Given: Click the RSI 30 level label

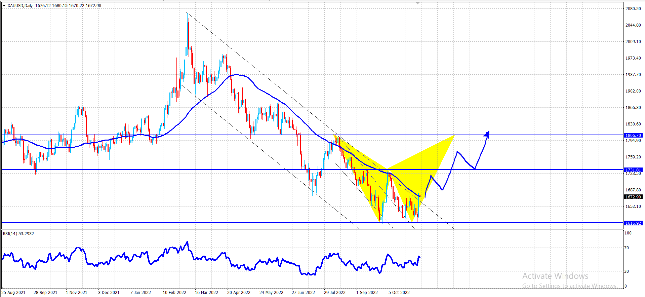Looking at the screenshot, I should point(627,271).
